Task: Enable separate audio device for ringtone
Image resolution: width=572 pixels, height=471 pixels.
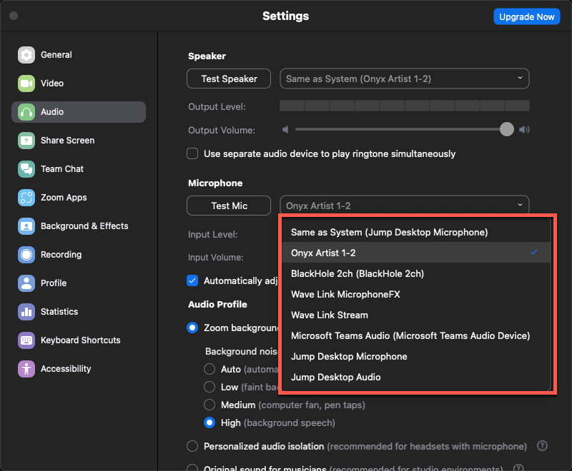Action: [x=192, y=153]
